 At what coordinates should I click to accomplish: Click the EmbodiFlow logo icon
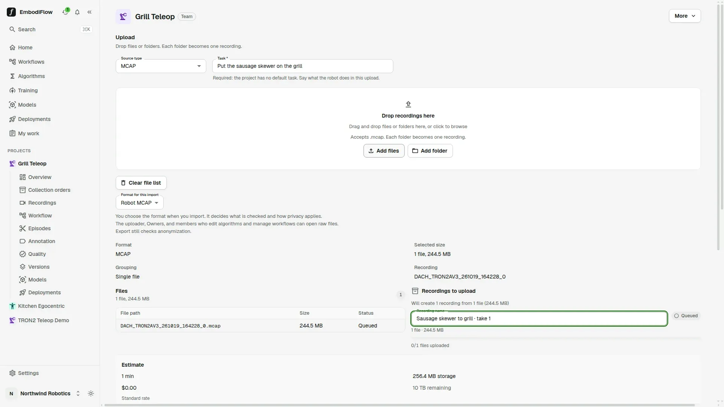11,12
